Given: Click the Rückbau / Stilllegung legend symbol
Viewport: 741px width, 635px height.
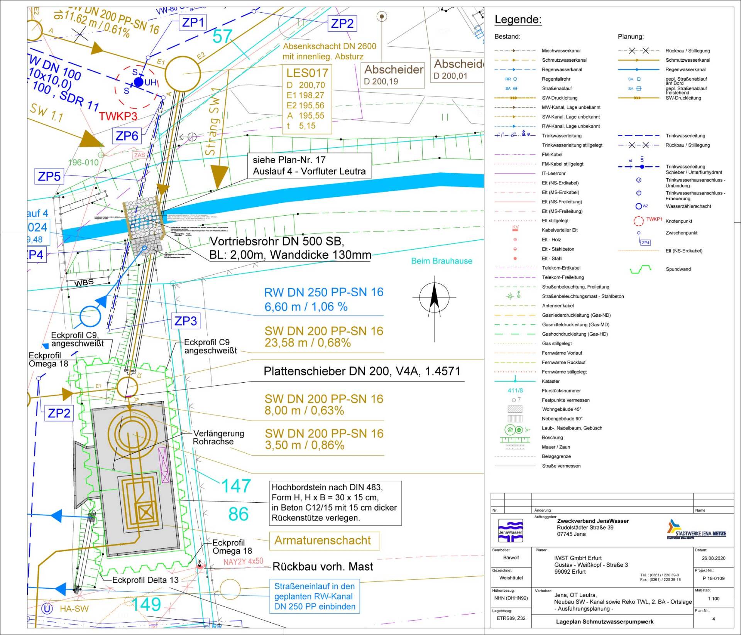Looking at the screenshot, I should pyautogui.click(x=639, y=51).
